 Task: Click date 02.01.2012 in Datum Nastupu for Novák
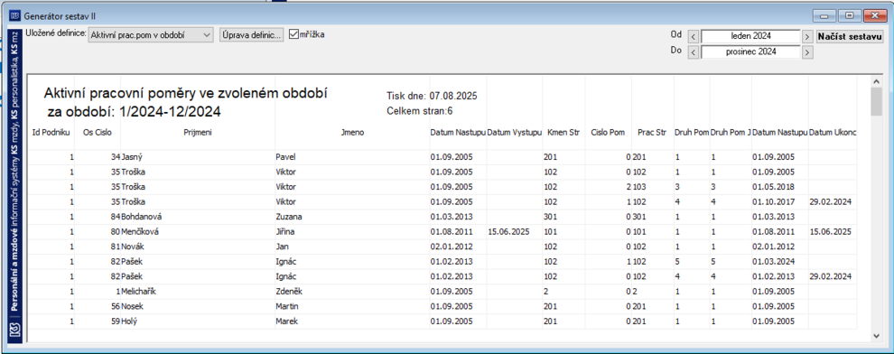pyautogui.click(x=452, y=247)
